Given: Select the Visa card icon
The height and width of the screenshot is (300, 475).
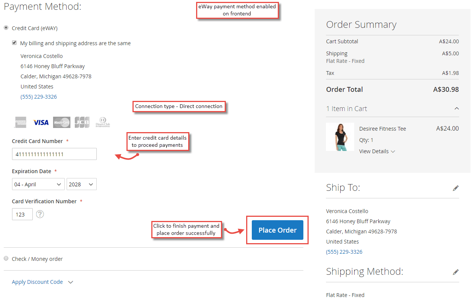Looking at the screenshot, I should pos(41,122).
